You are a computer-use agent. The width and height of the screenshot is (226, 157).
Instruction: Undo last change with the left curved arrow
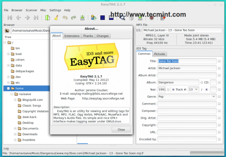[65, 18]
